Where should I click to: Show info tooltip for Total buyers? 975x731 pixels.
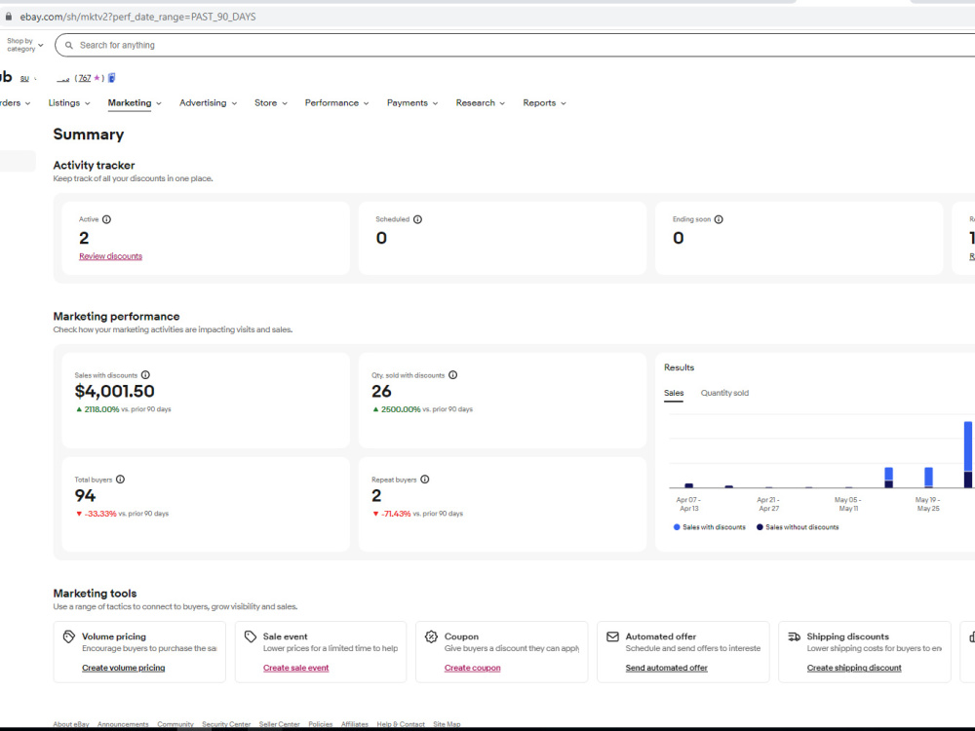click(121, 480)
